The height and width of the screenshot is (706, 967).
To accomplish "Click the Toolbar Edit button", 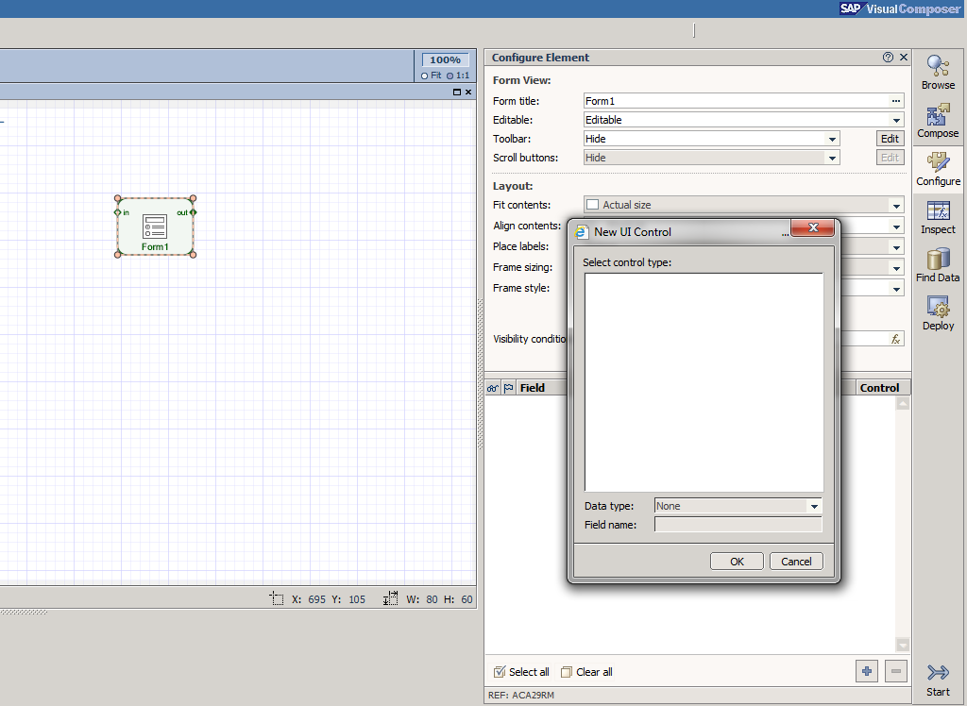I will click(x=890, y=139).
